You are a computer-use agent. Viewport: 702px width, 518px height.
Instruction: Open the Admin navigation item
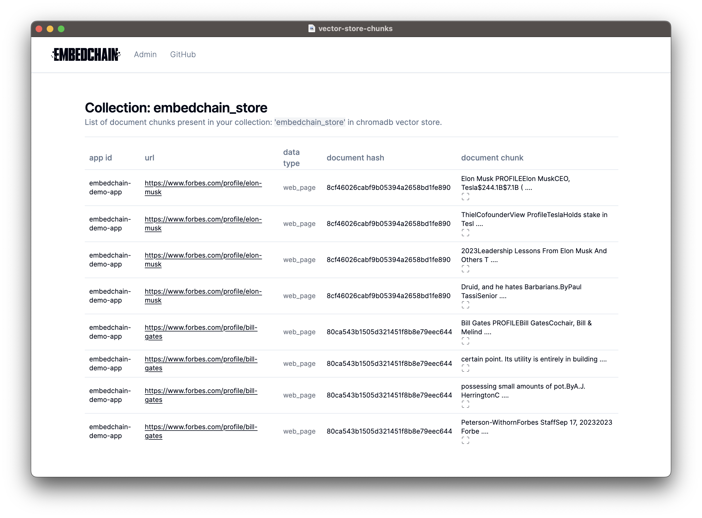pyautogui.click(x=145, y=54)
